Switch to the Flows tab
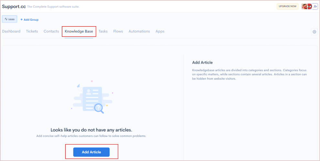Image resolution: width=320 pixels, height=161 pixels. [118, 31]
